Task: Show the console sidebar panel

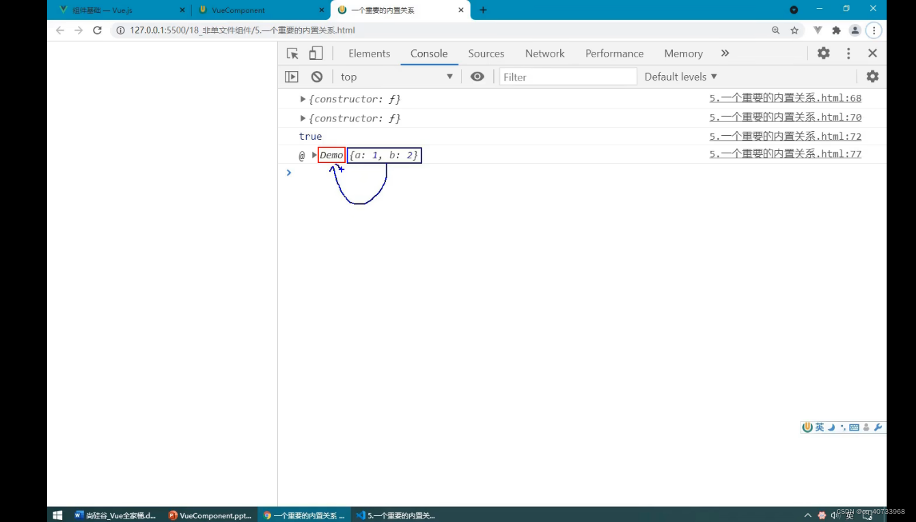Action: [292, 77]
